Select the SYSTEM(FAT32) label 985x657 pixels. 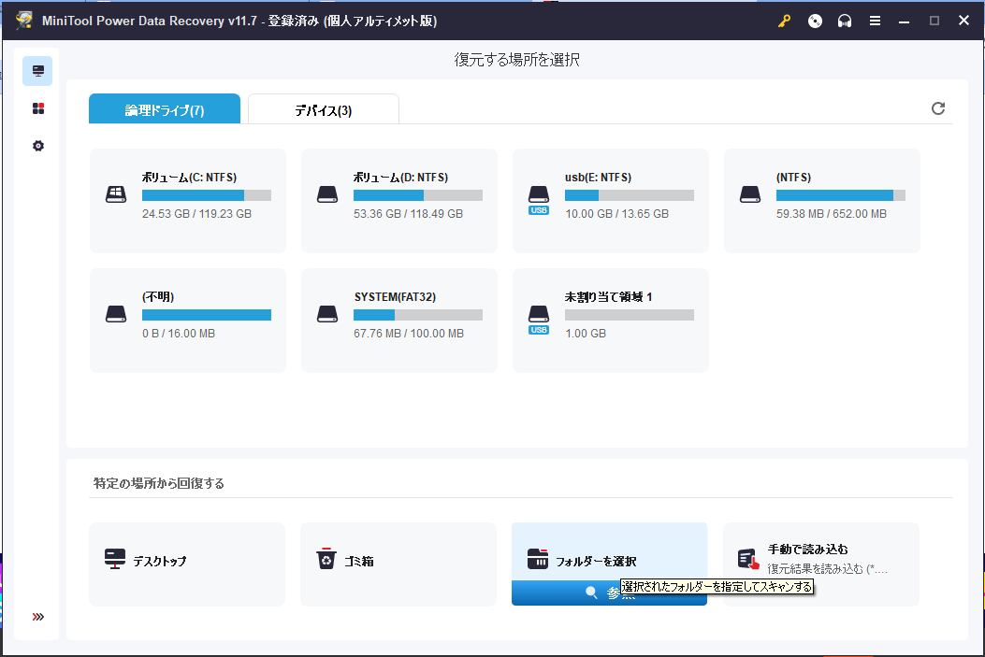395,297
